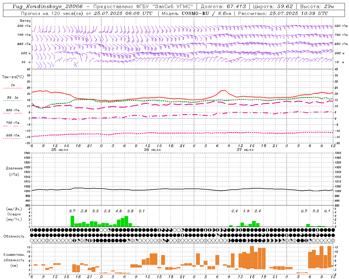Select the Облачность cloudiness label
Viewport: 349px width, 279px height.
pos(14,236)
